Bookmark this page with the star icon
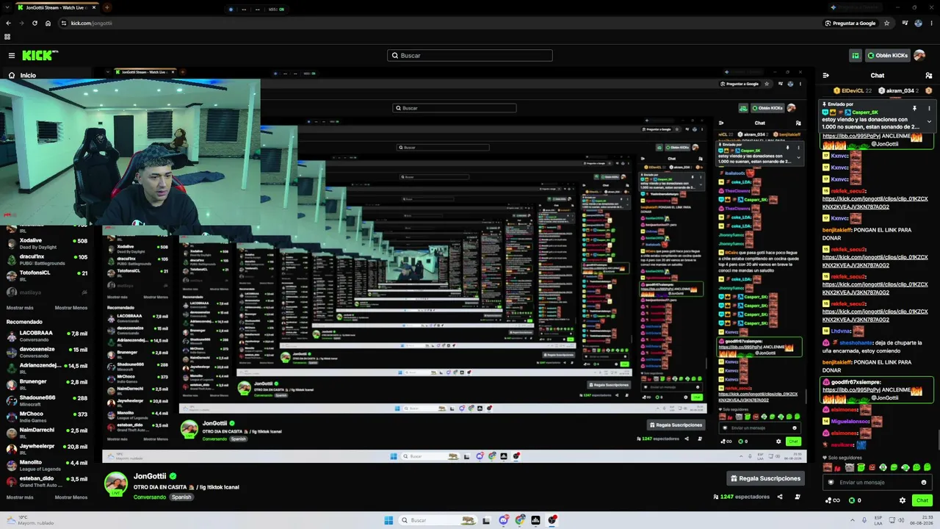This screenshot has height=529, width=940. coord(887,23)
